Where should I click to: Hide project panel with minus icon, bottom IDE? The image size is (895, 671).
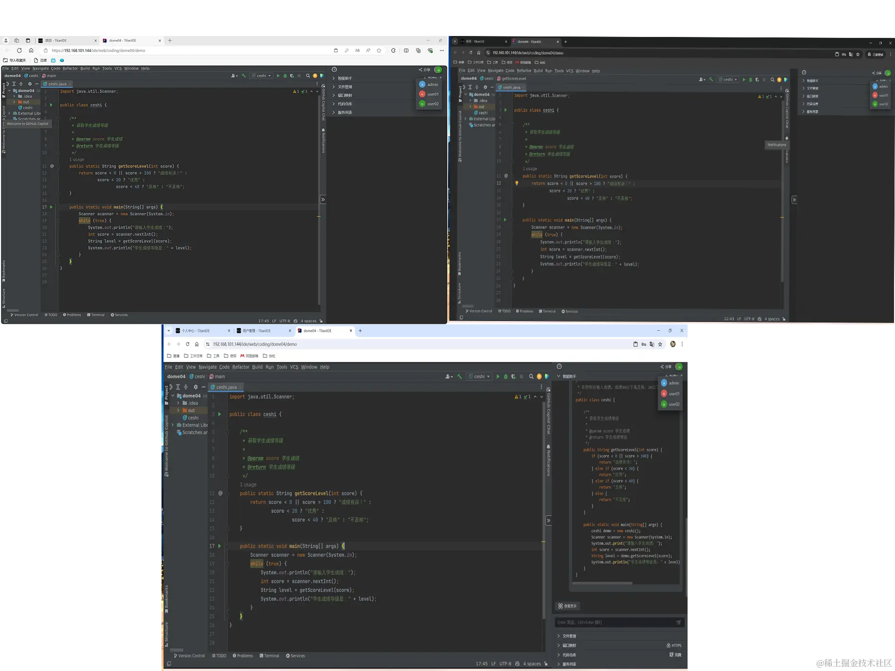point(204,387)
